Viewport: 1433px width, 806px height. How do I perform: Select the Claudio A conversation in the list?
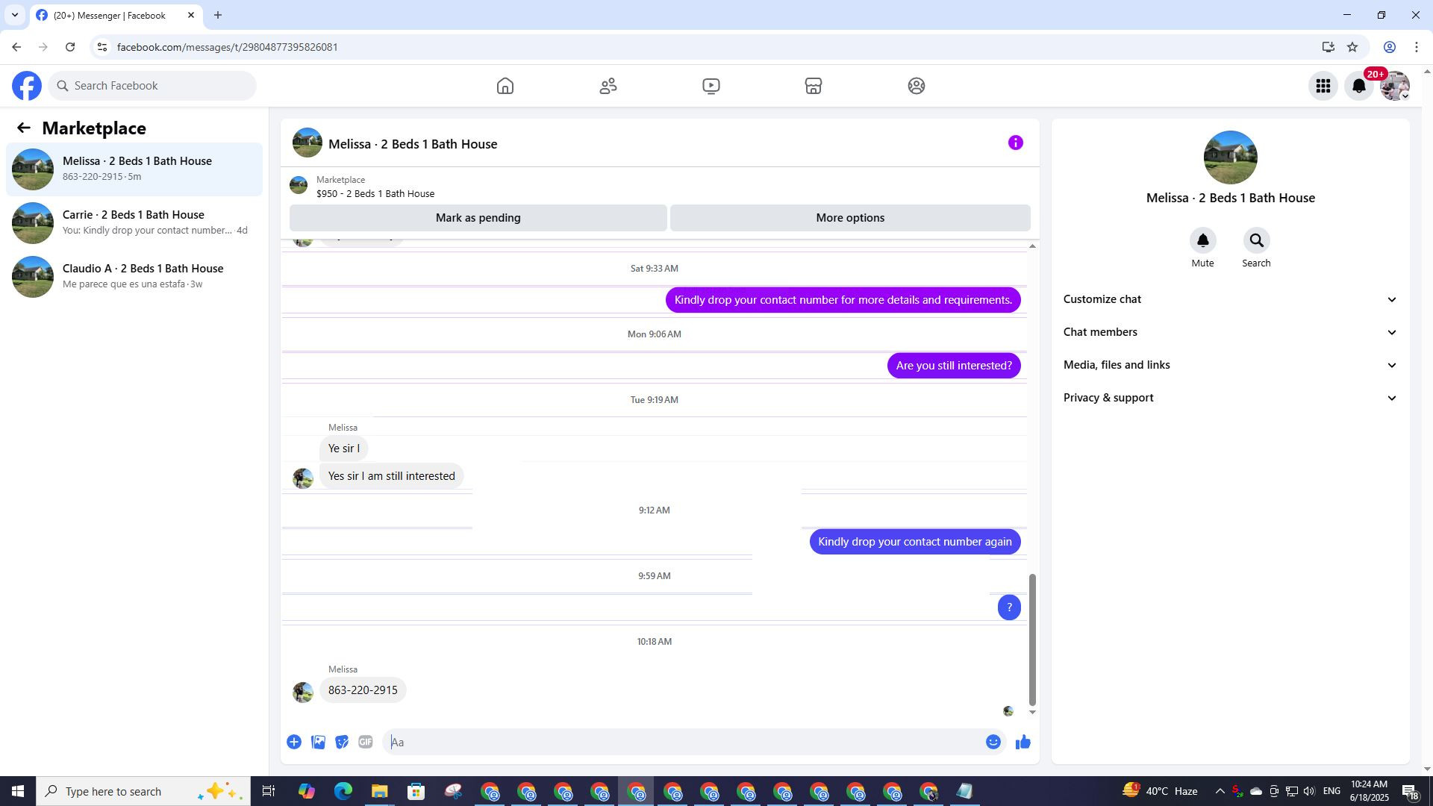click(134, 277)
